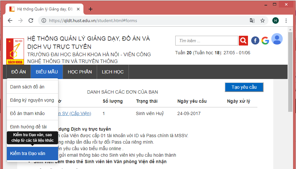This screenshot has width=296, height=169.
Task: Click the Bách Khoa university logo
Action: [15, 52]
